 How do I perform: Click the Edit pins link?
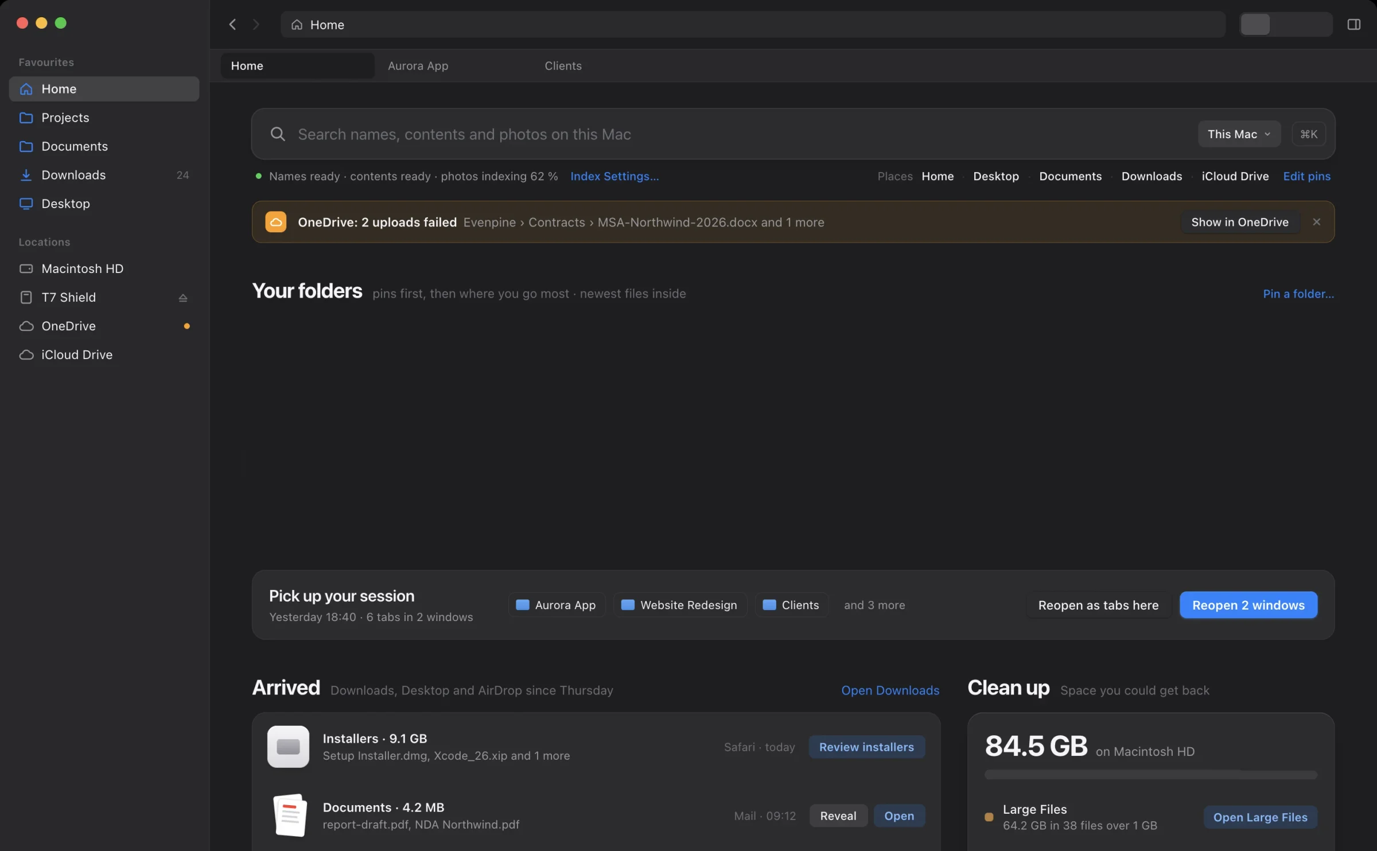pyautogui.click(x=1306, y=176)
